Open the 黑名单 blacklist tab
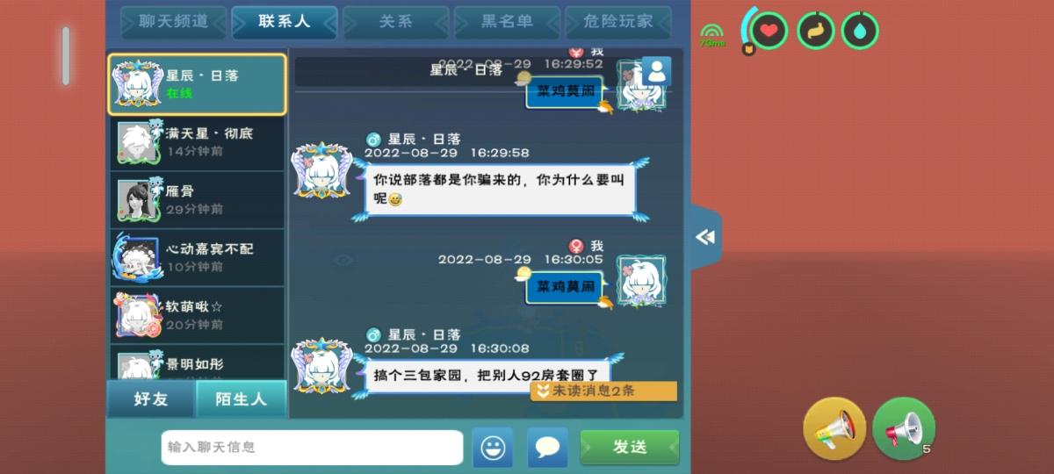Viewport: 1054px width, 474px height. [507, 22]
